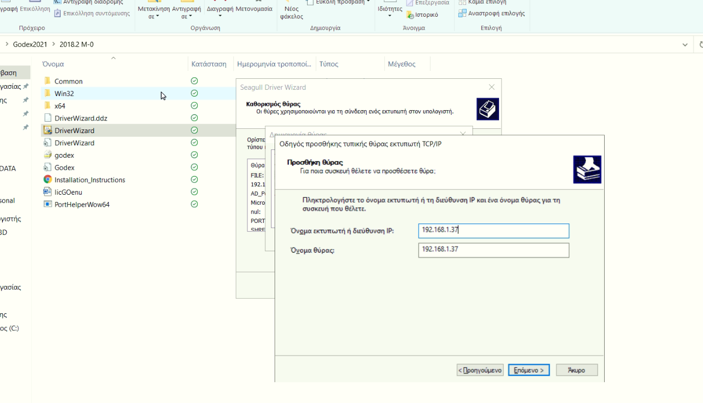Select the licGOenu Word document
Screen dimensions: 703x403
tap(68, 192)
